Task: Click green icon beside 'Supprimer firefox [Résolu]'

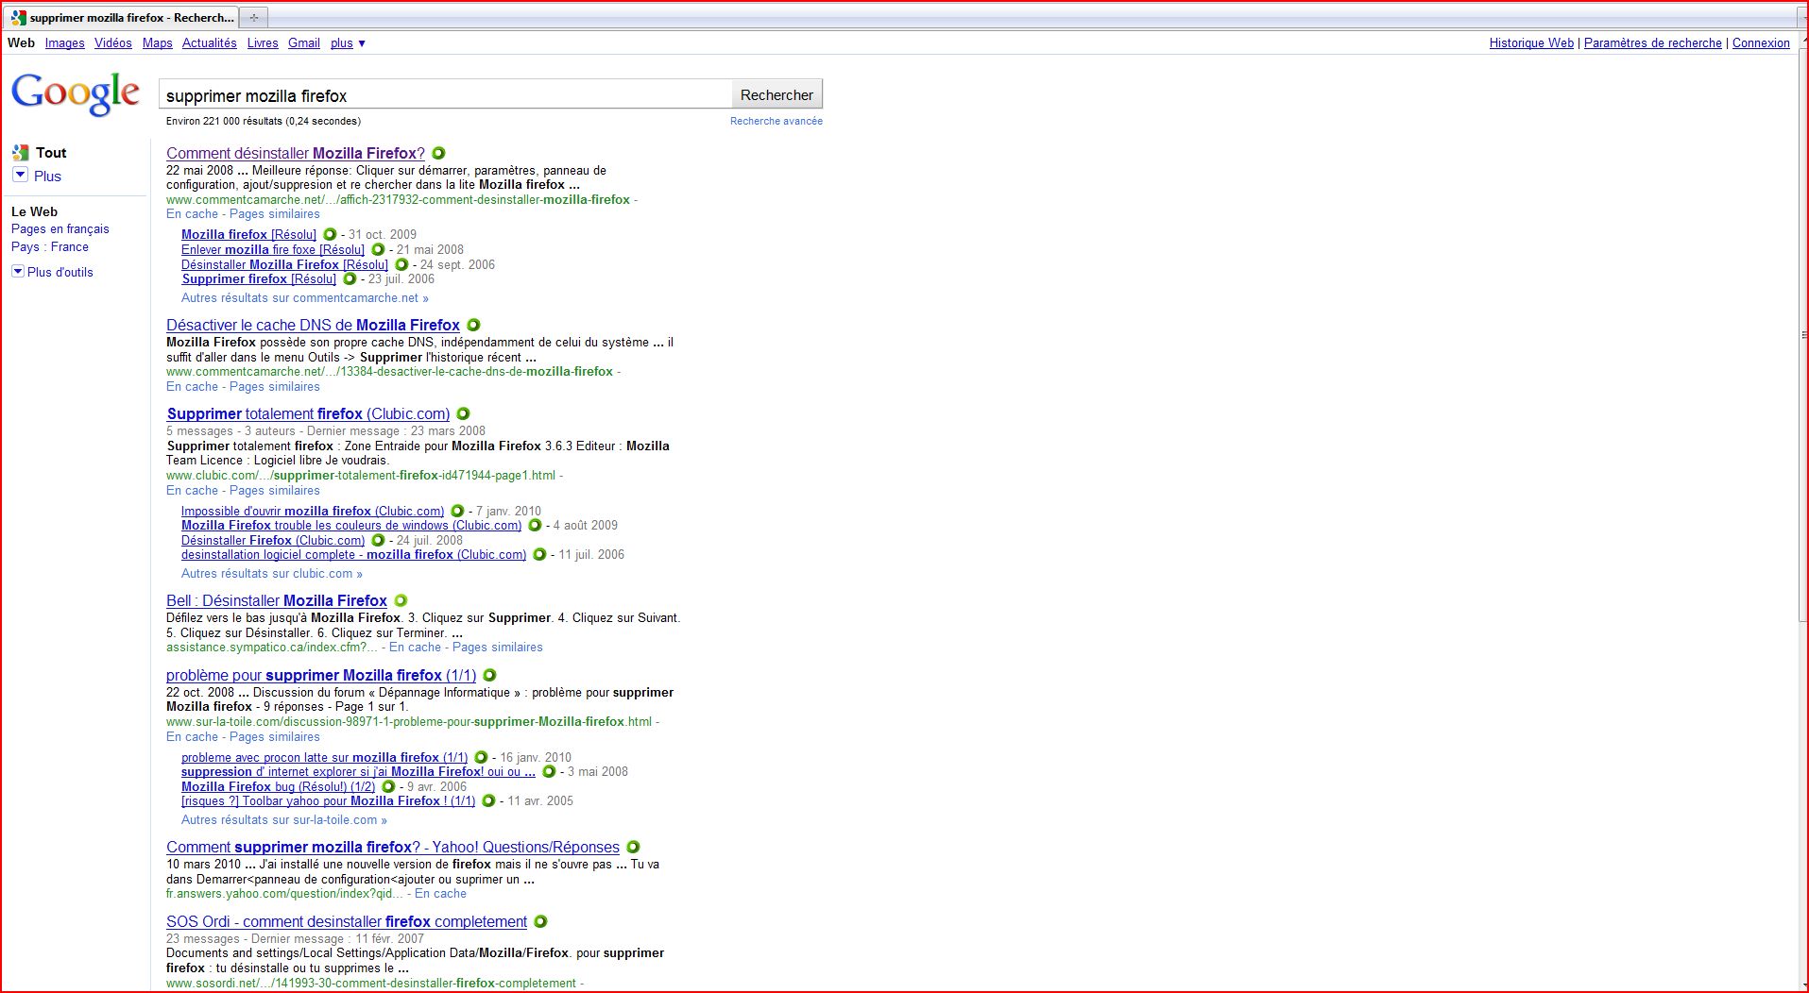Action: pyautogui.click(x=350, y=278)
